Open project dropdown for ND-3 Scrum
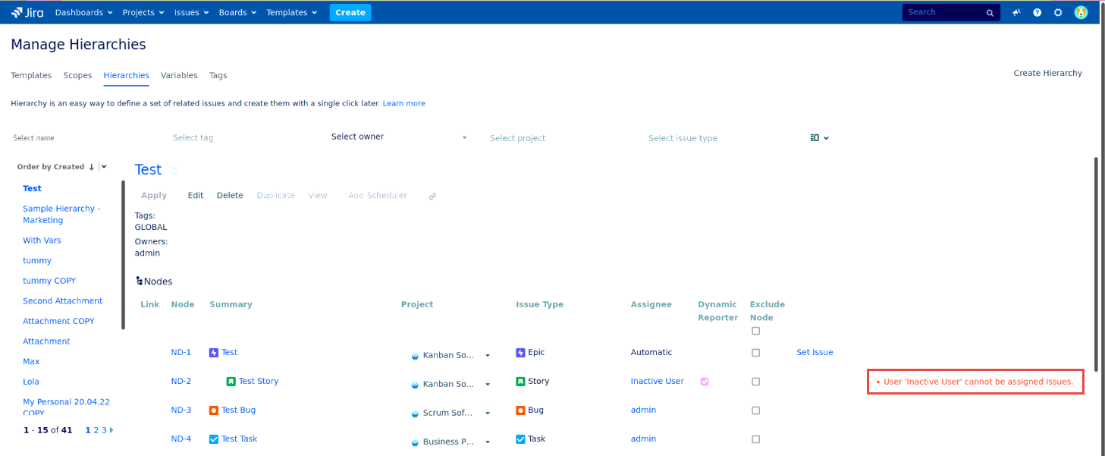The height and width of the screenshot is (456, 1105). click(488, 414)
